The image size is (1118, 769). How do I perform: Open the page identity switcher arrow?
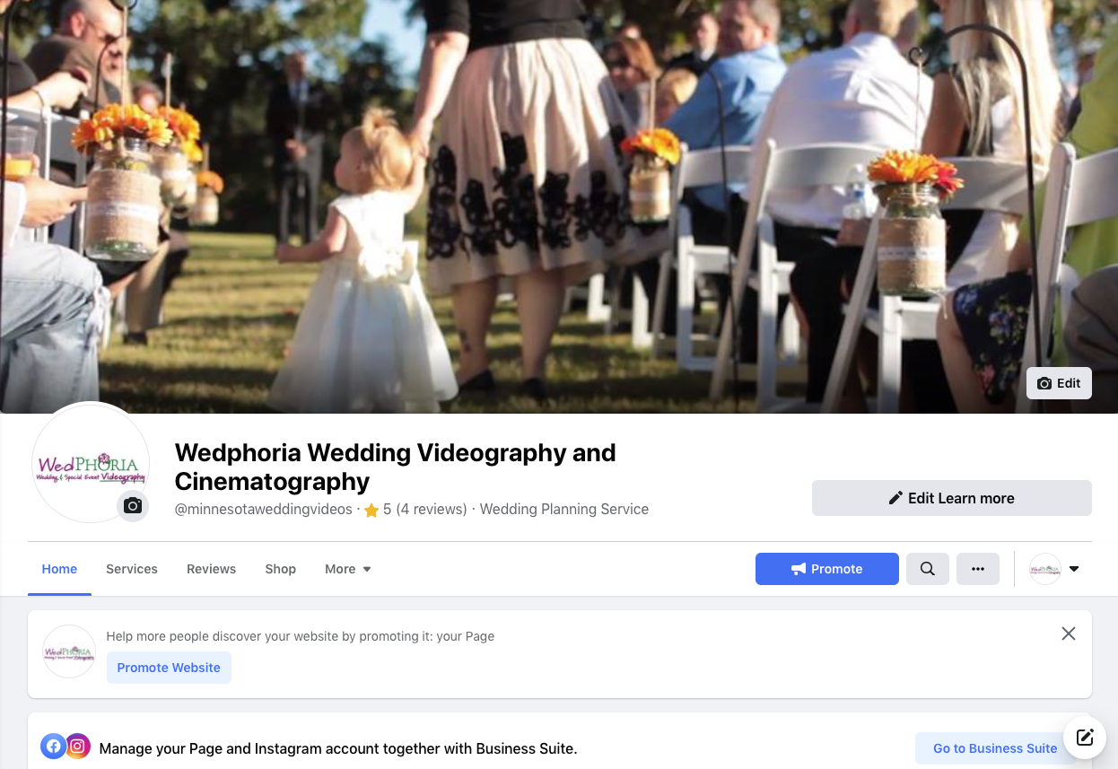1074,569
